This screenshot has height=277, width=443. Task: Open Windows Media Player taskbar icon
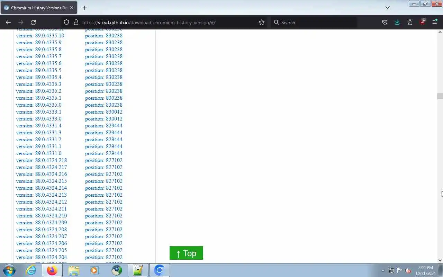click(x=95, y=270)
